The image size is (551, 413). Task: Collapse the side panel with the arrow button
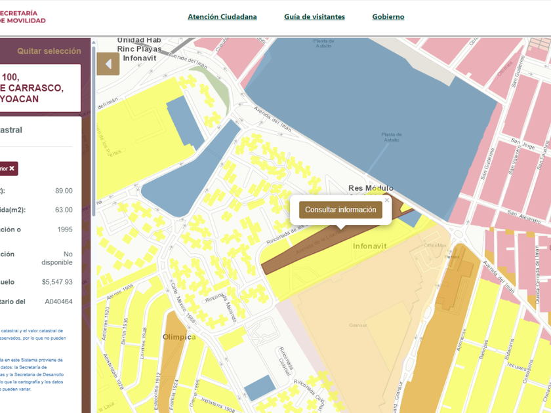[x=108, y=64]
